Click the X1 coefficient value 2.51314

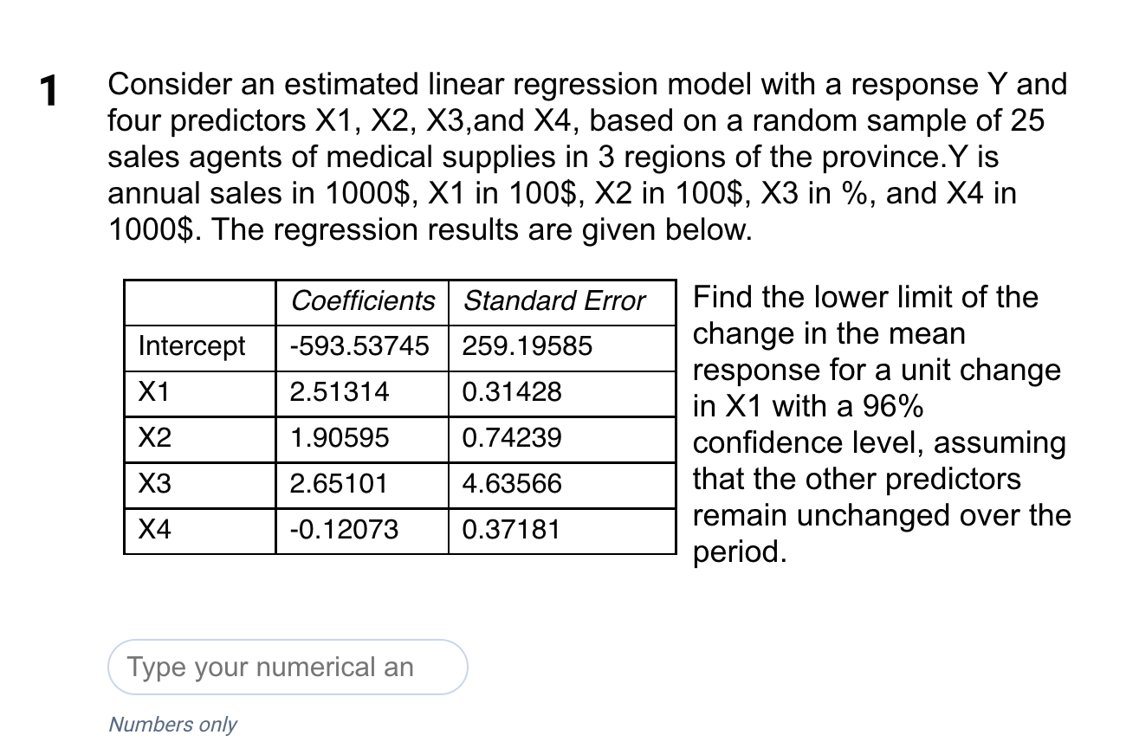(339, 392)
